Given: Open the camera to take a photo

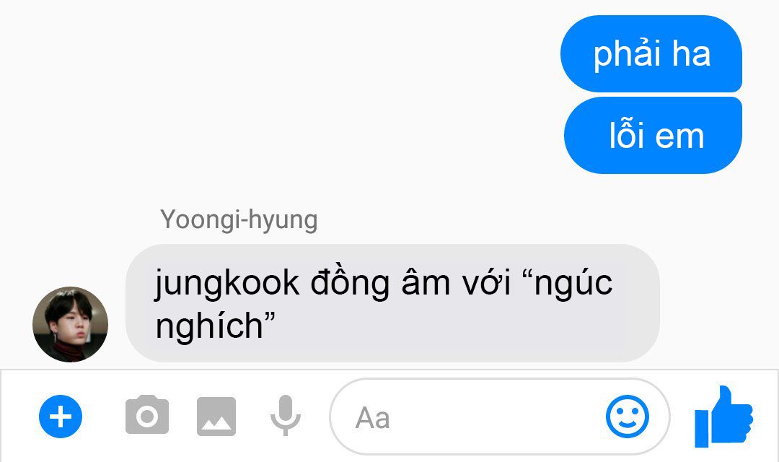Looking at the screenshot, I should (x=147, y=415).
